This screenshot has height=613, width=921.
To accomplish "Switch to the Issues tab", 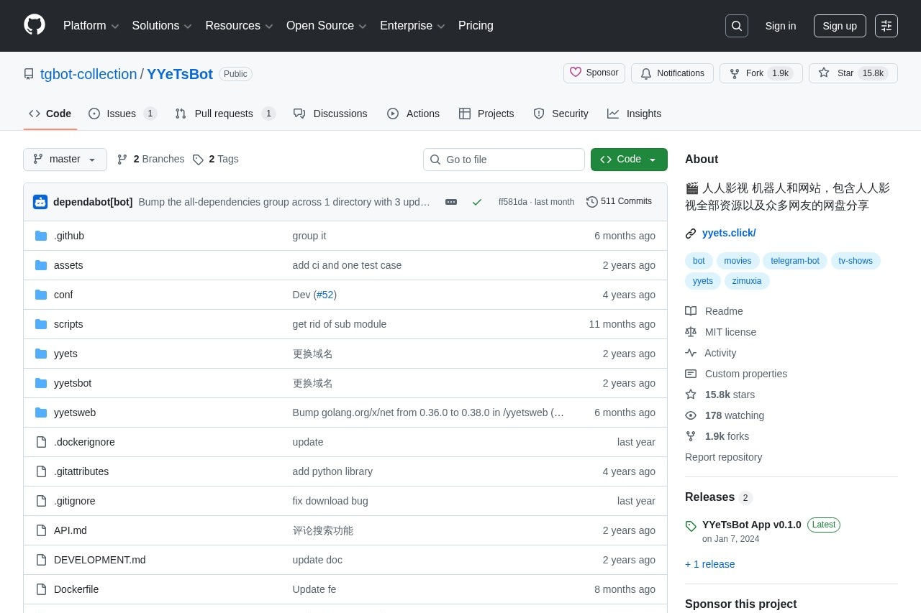I will coord(122,114).
